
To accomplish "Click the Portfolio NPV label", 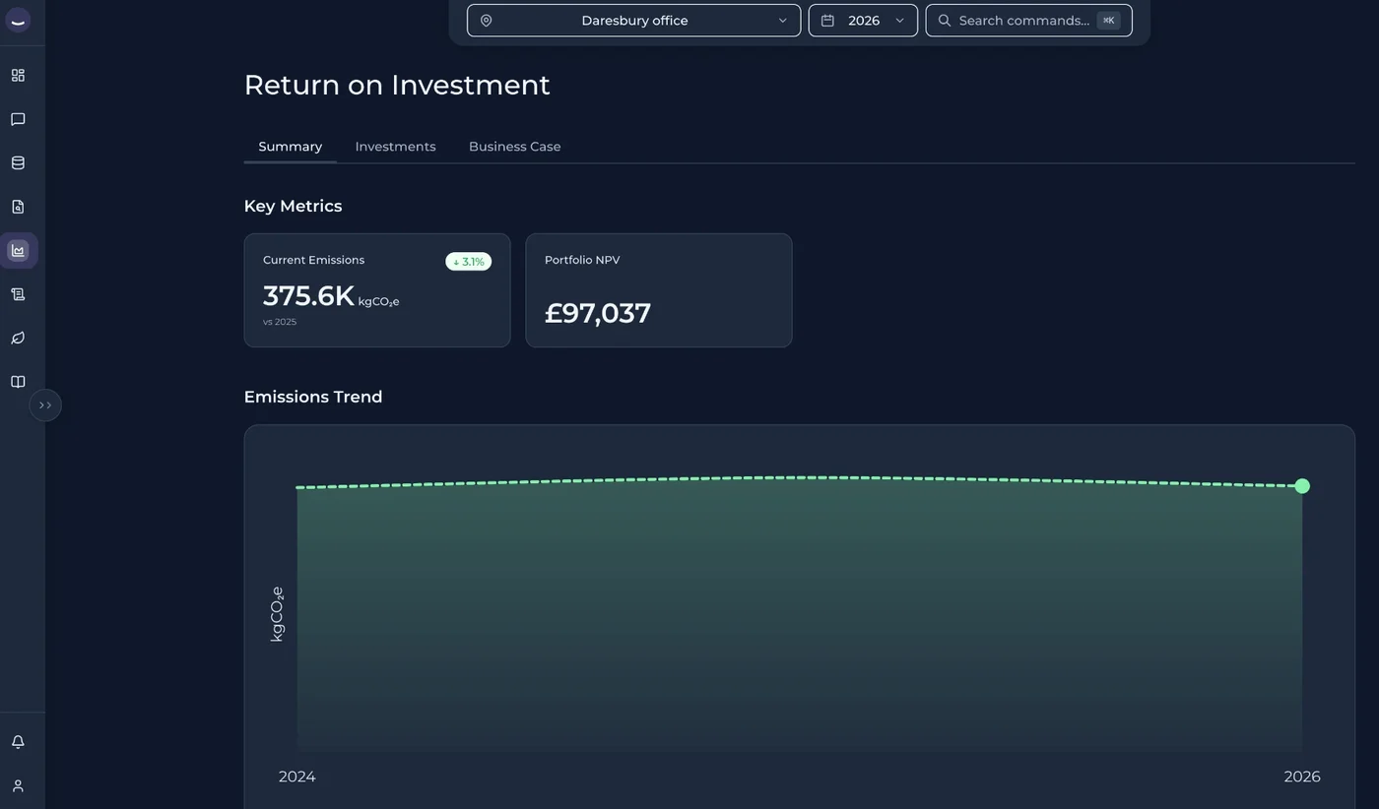I will (x=582, y=260).
